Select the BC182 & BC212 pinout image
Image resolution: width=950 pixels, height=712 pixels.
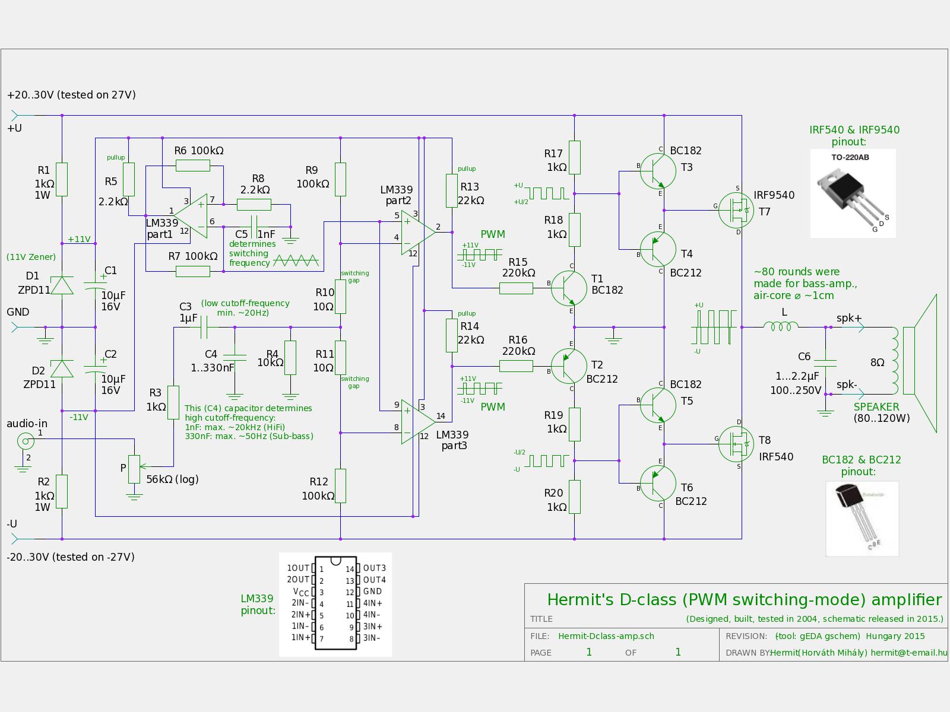862,519
